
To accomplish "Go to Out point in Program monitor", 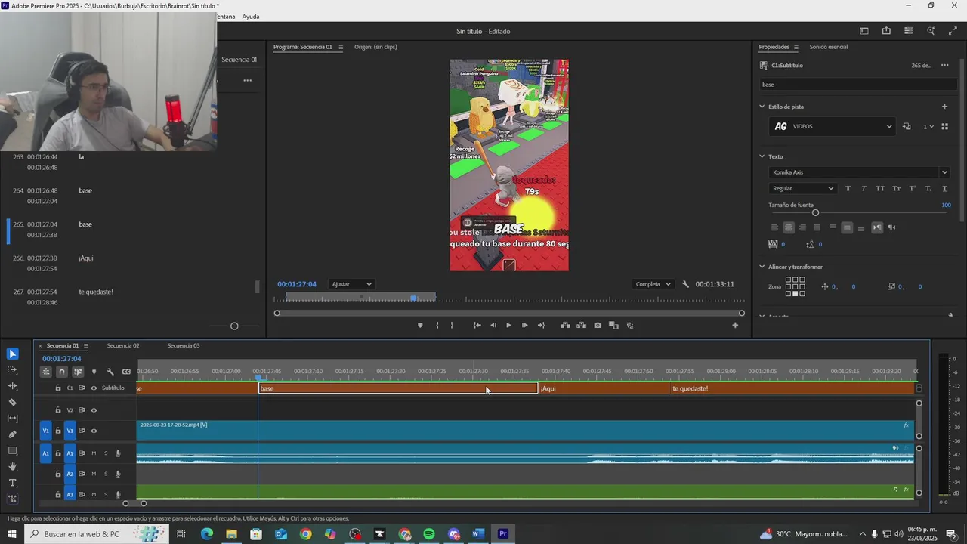I will 541,325.
